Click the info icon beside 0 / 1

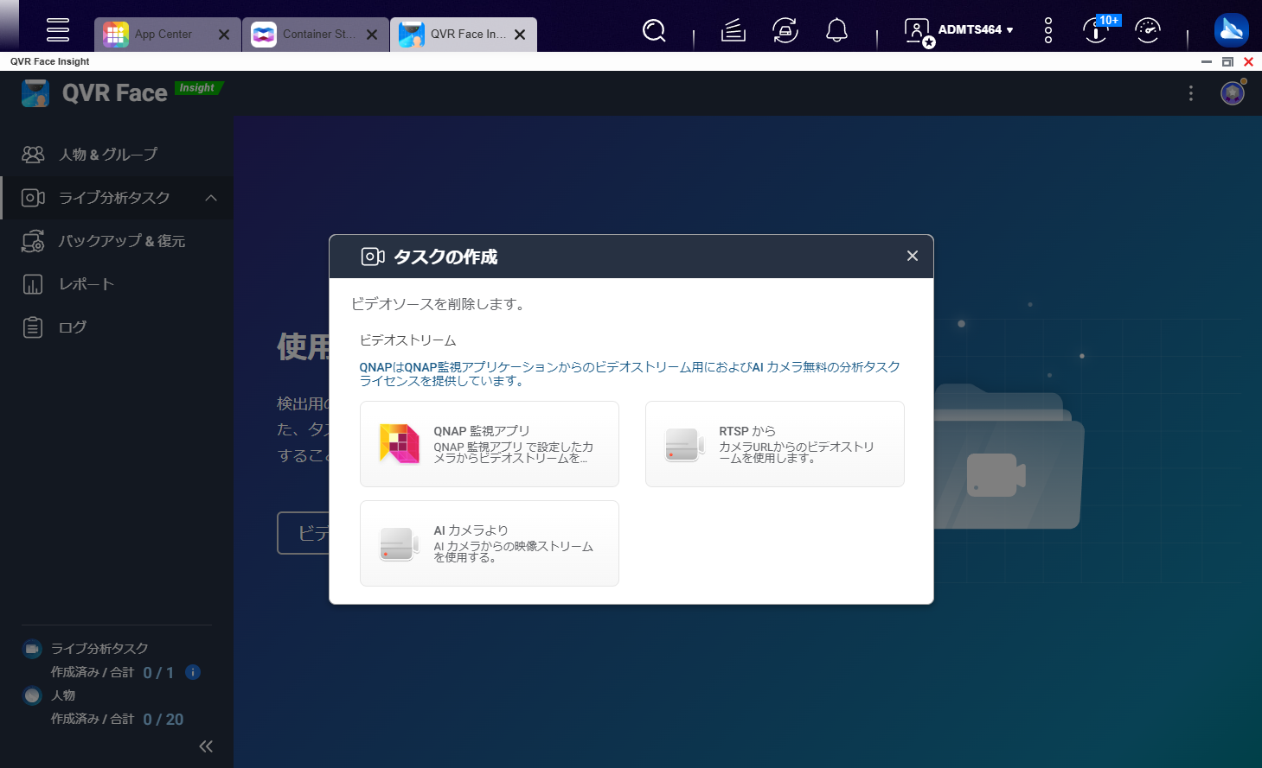pos(194,672)
